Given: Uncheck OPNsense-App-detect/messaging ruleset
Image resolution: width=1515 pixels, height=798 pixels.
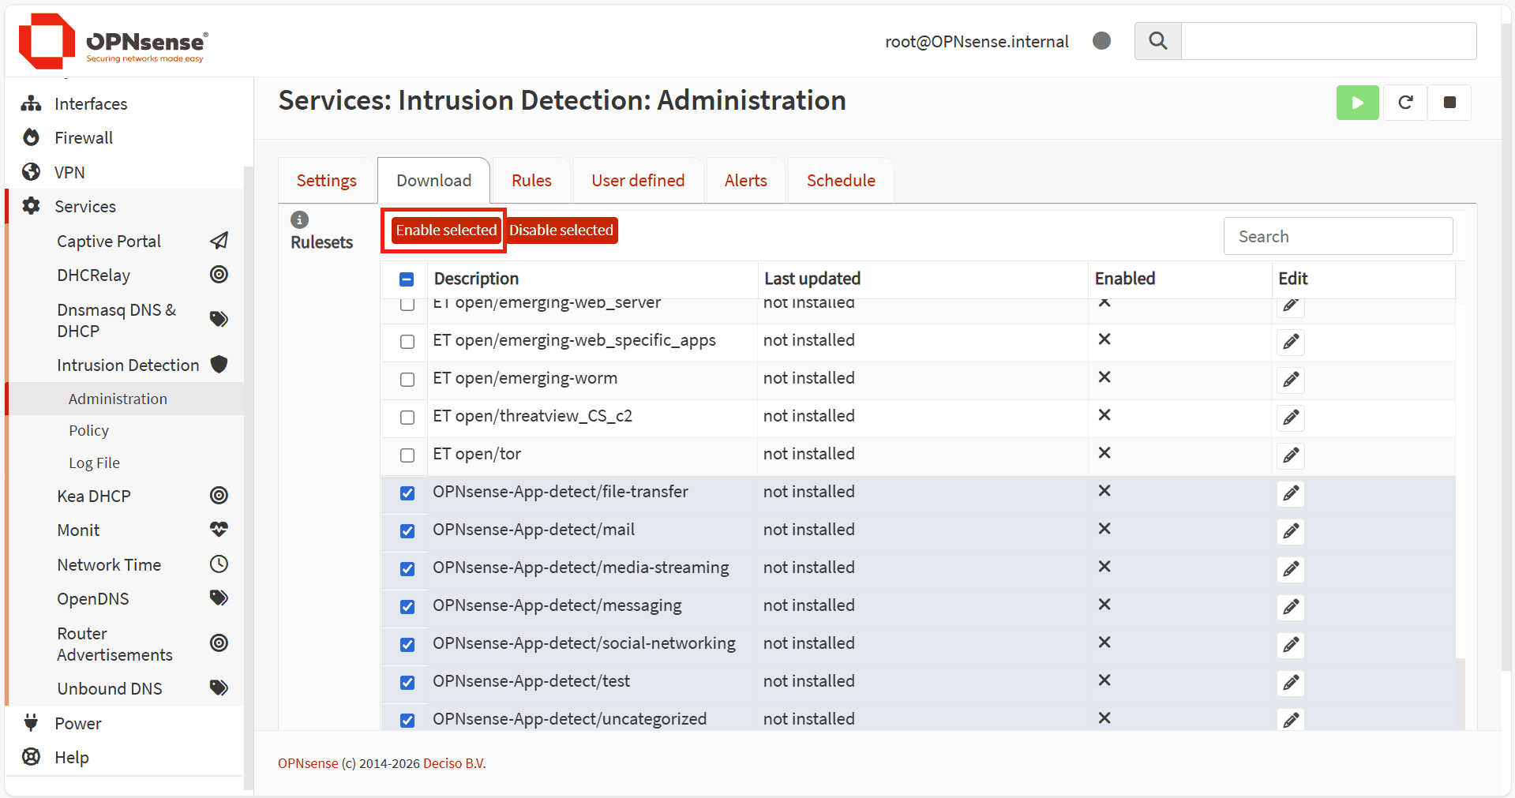Looking at the screenshot, I should tap(407, 607).
